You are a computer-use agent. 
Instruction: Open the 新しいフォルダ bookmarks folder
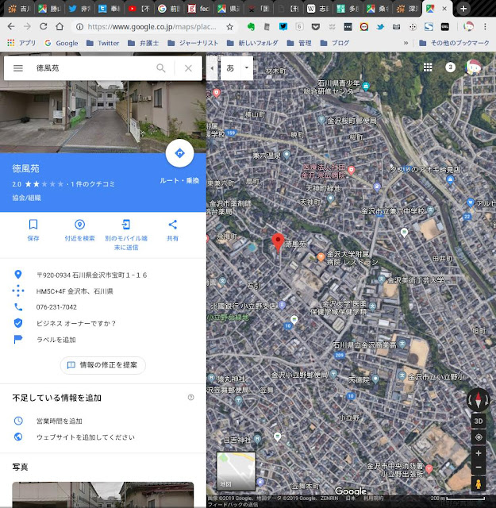coord(252,43)
